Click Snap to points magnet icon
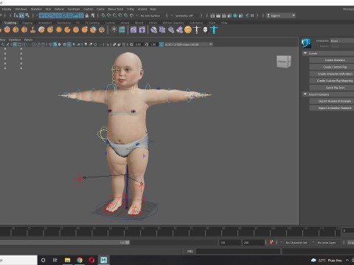This screenshot has height=265, width=354. pyautogui.click(x=114, y=15)
